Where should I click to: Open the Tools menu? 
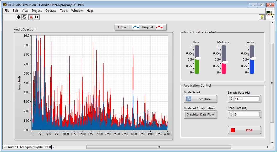pos(64,11)
